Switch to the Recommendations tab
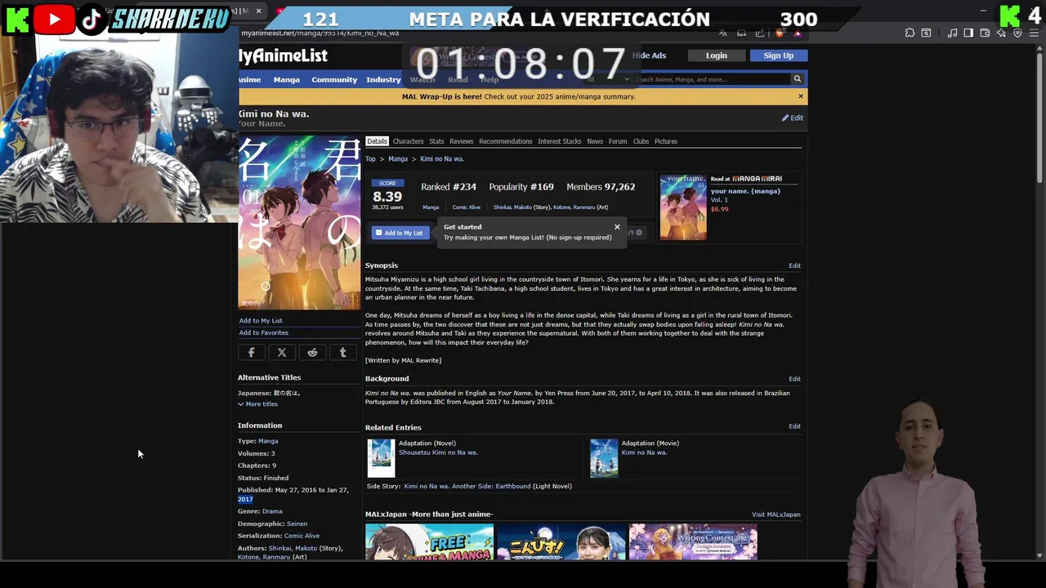The height and width of the screenshot is (588, 1046). tap(505, 141)
